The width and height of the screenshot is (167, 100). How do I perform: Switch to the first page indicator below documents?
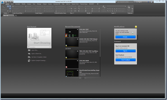80,78
